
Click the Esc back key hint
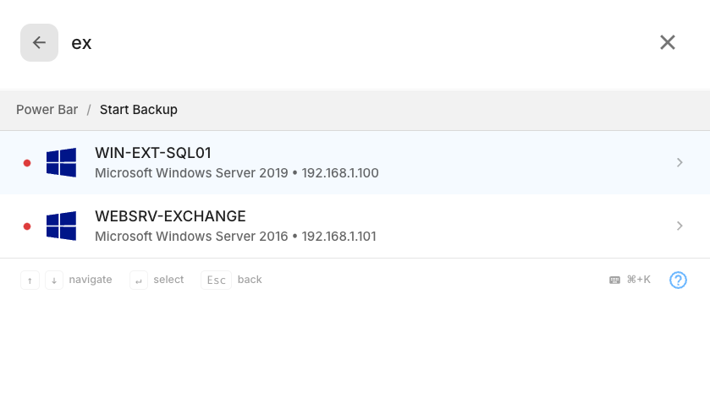pos(216,280)
